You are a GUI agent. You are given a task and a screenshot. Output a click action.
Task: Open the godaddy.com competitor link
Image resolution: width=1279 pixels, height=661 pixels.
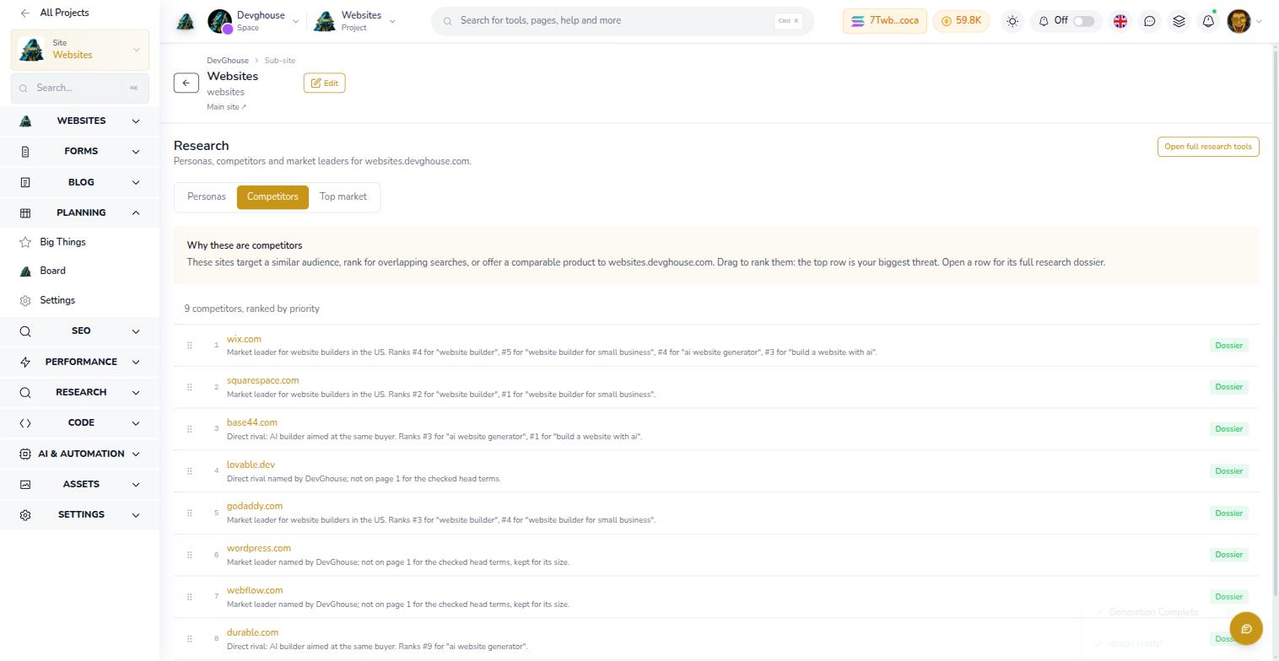coord(255,506)
